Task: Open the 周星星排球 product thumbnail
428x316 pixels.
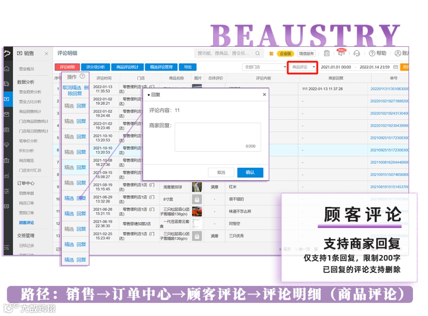Action: click(x=197, y=187)
